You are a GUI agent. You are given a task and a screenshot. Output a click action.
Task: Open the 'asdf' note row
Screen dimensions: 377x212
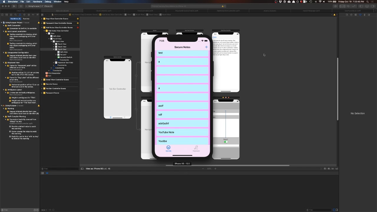coord(182,106)
